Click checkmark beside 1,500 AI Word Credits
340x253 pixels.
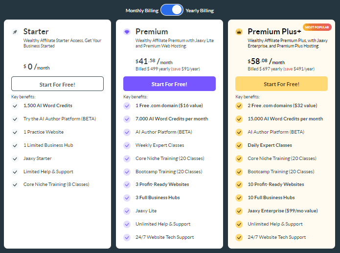click(x=15, y=106)
